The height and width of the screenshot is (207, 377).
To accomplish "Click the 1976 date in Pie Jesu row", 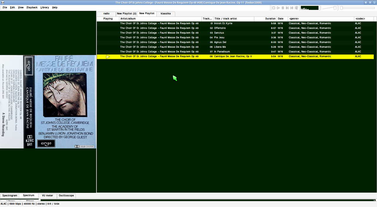I will 280,37.
